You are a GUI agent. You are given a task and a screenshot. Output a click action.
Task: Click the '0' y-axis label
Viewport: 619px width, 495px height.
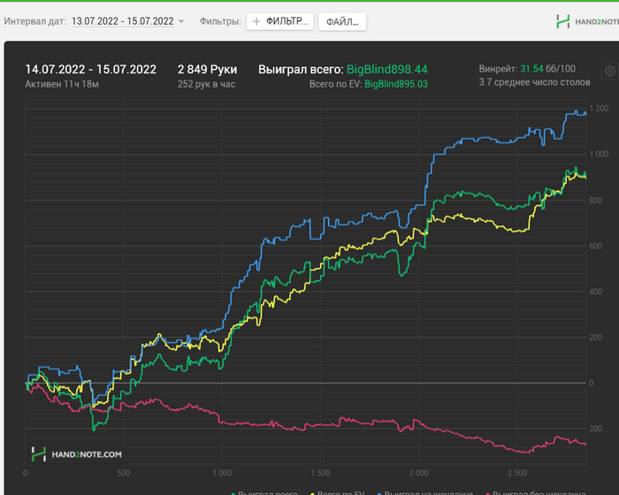coord(592,383)
